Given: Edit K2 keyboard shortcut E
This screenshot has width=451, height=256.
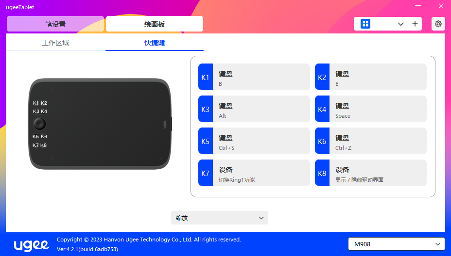Looking at the screenshot, I should [378, 77].
